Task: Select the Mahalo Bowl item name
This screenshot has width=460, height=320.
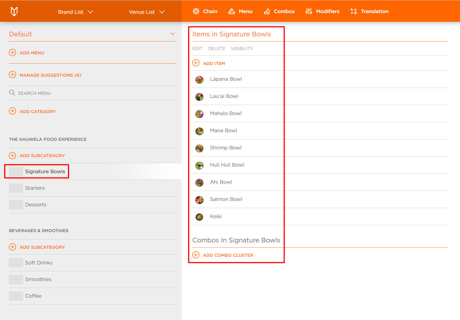Action: tap(226, 113)
